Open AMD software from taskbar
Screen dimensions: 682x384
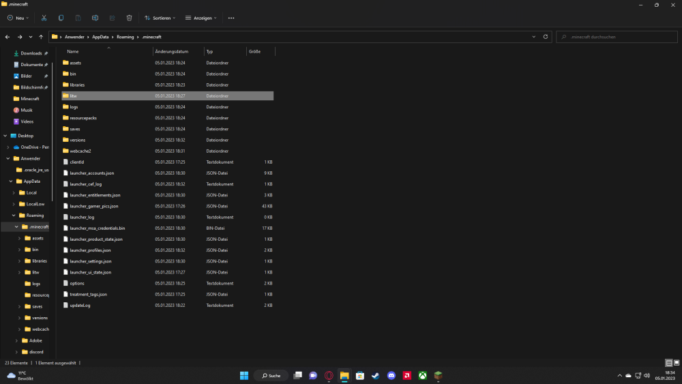coord(406,375)
